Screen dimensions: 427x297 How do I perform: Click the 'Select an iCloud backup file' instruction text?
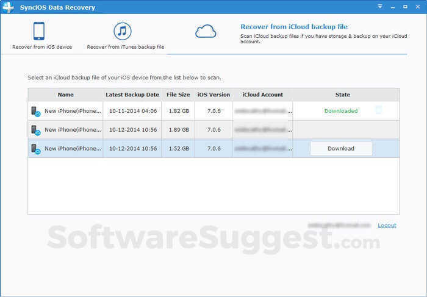click(x=124, y=77)
